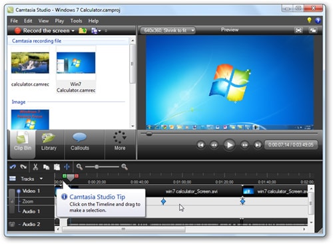
Task: Click the clip bin scrollbar down arrow
Action: pyautogui.click(x=133, y=126)
